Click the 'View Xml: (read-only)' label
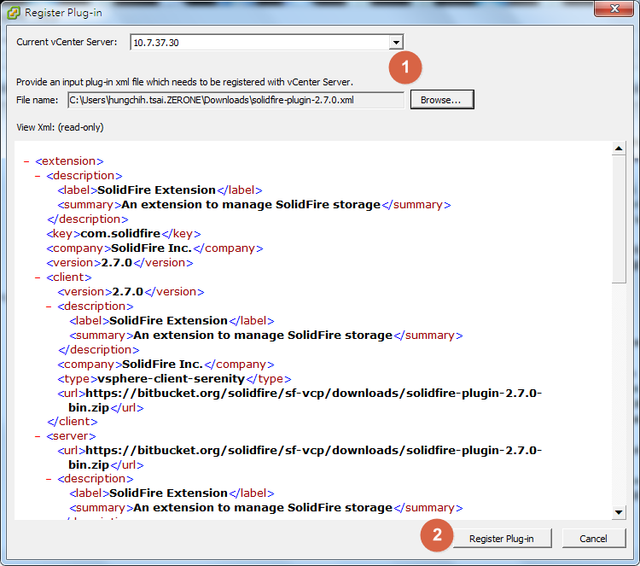Image resolution: width=640 pixels, height=566 pixels. click(60, 127)
